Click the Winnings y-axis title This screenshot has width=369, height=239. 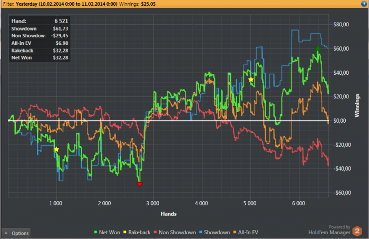click(357, 105)
